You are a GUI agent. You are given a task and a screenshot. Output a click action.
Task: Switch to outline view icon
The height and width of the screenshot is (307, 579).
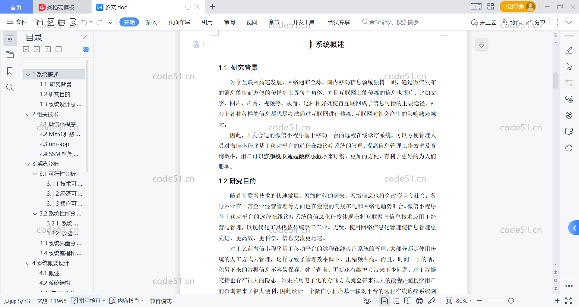click(396, 301)
